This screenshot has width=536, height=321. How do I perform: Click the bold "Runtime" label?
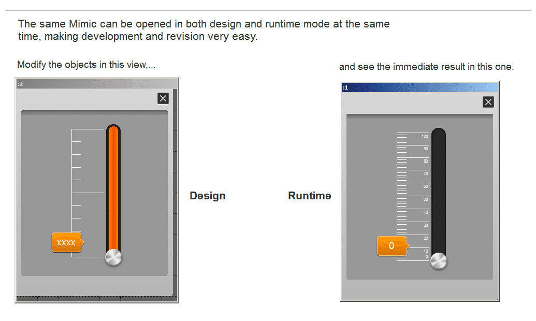[310, 196]
